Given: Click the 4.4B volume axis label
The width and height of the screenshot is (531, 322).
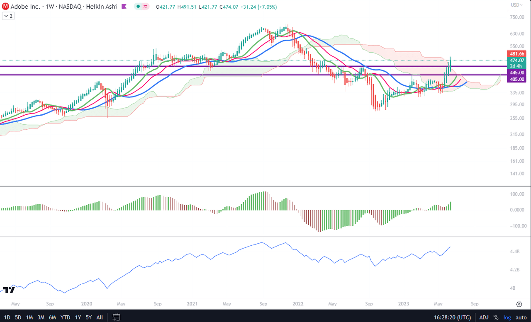Looking at the screenshot, I should 515,252.
